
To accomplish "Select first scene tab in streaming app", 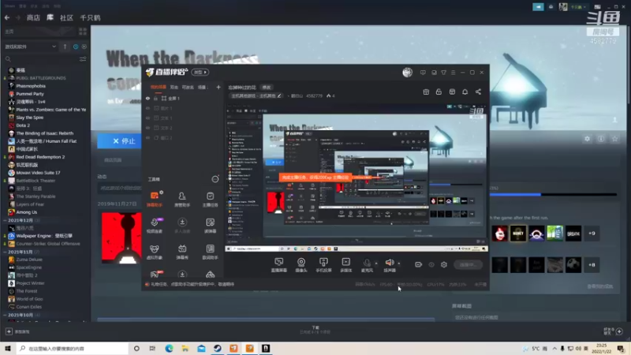I will (159, 87).
